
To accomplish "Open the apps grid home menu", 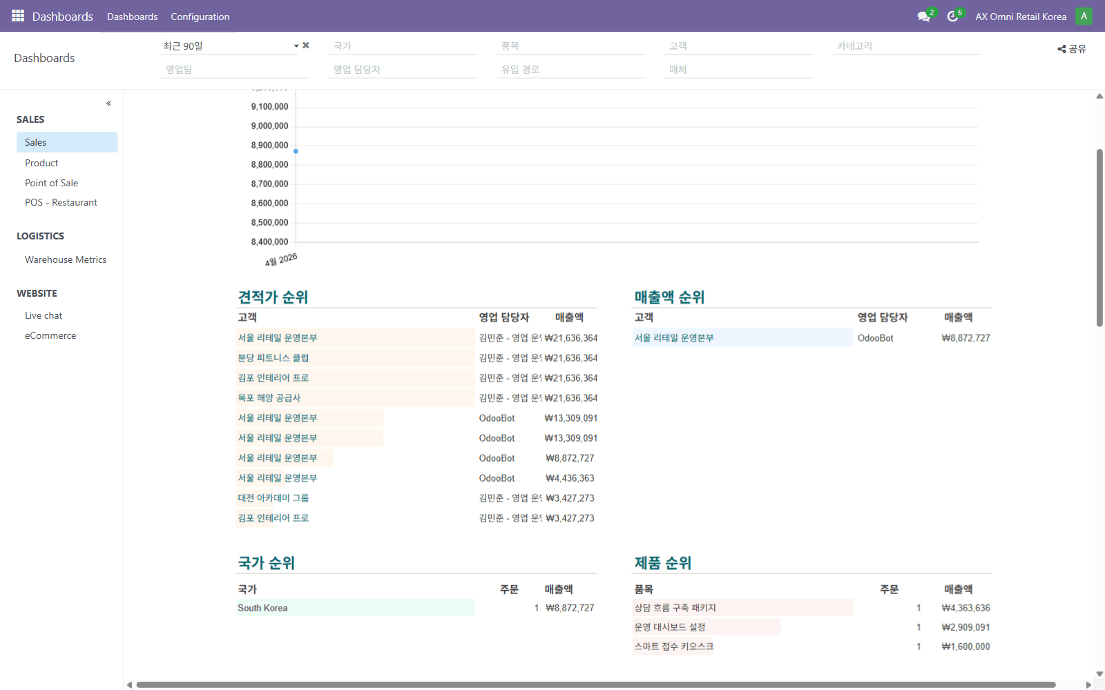I will (18, 16).
